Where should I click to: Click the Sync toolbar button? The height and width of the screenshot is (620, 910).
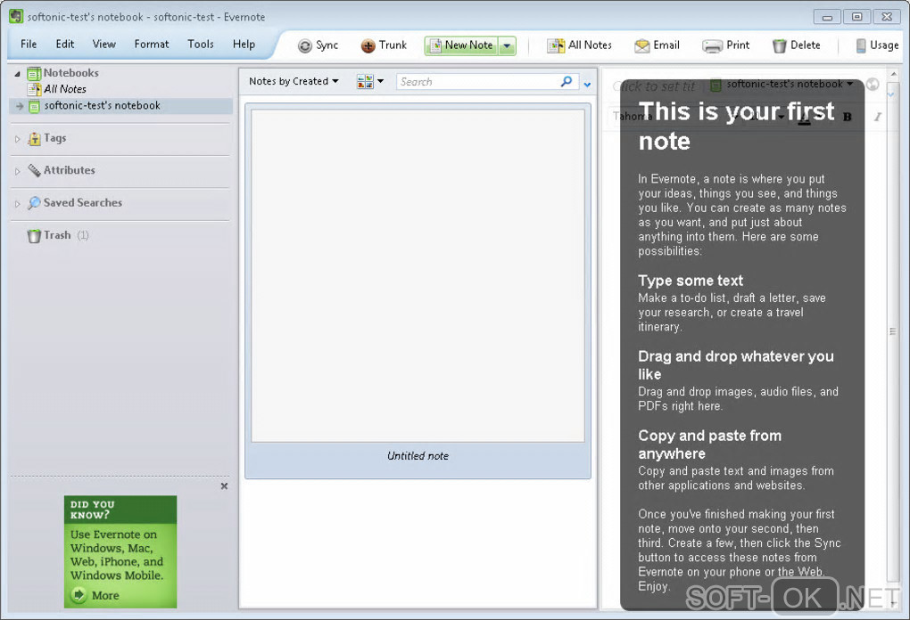tap(318, 45)
